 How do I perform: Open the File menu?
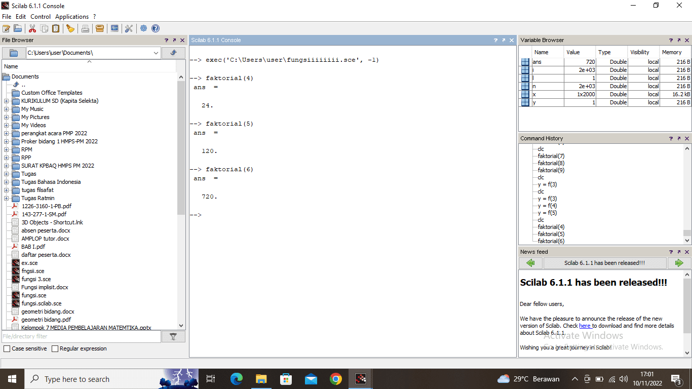click(7, 17)
